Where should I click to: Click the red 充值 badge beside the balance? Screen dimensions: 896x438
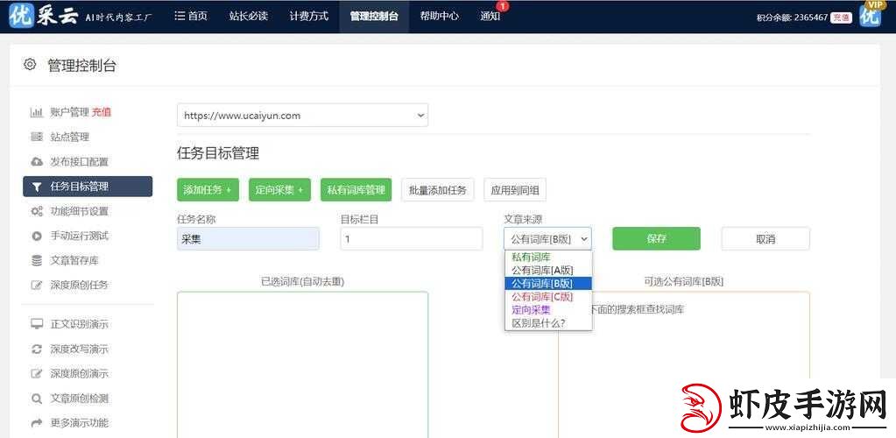click(841, 18)
